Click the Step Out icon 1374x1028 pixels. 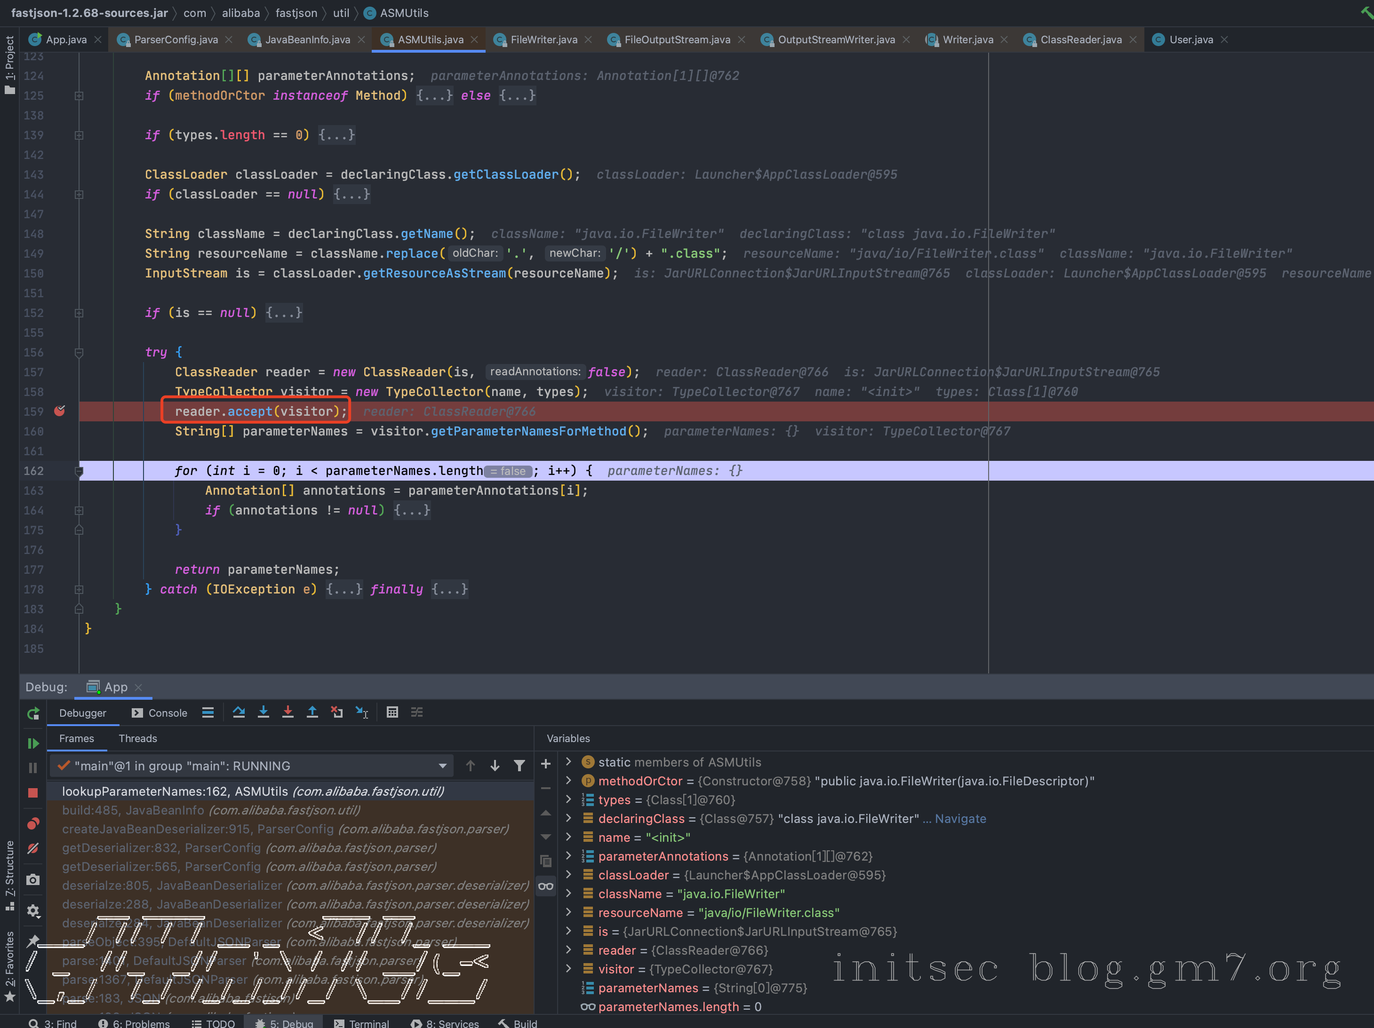pos(312,712)
